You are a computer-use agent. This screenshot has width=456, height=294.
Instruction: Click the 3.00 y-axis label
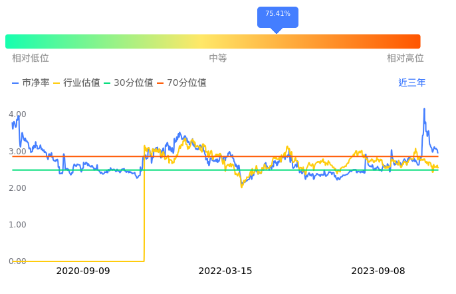point(17,152)
